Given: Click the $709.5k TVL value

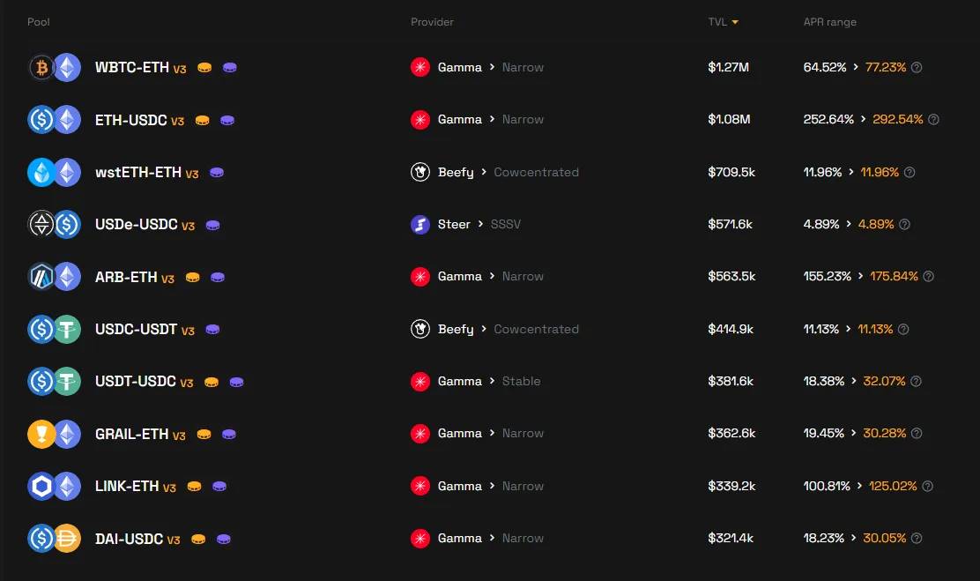Looking at the screenshot, I should (x=731, y=173).
